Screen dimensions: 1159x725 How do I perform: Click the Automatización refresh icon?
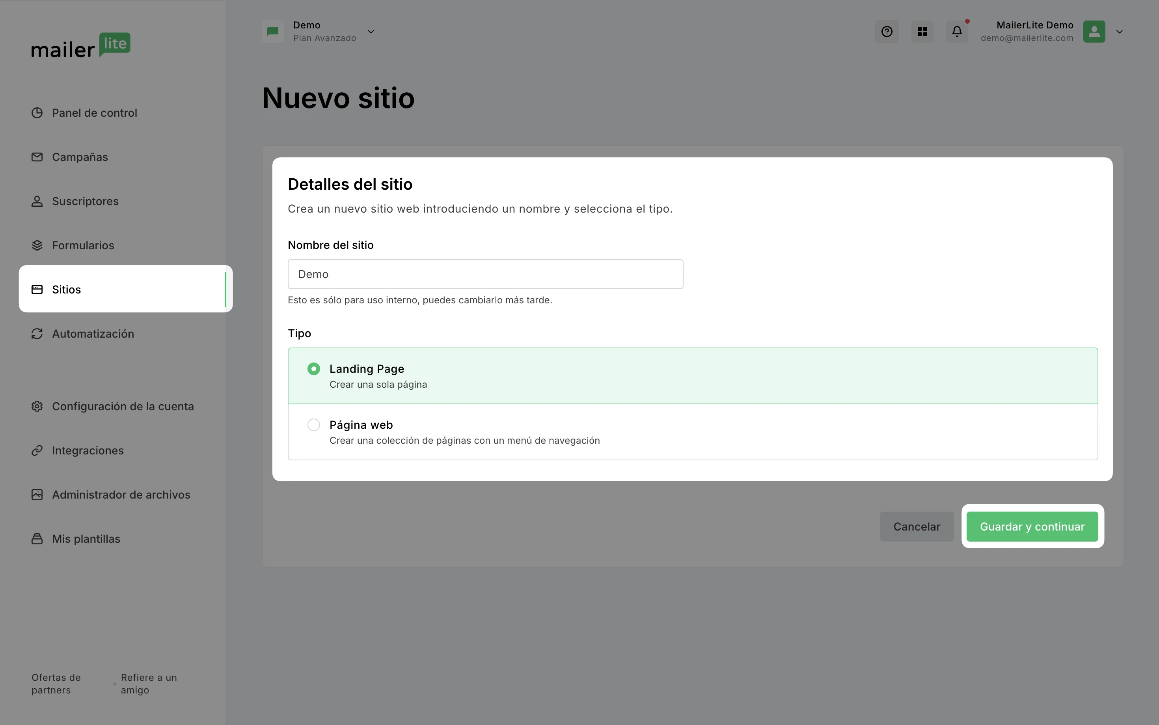tap(37, 333)
